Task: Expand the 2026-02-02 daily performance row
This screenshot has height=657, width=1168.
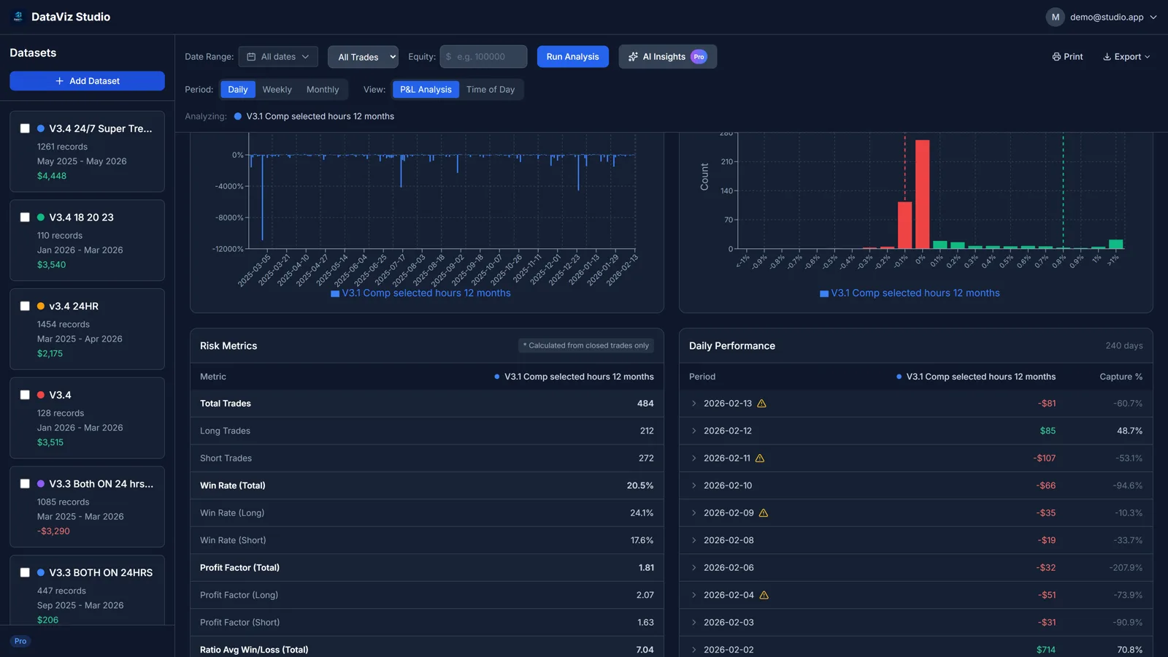Action: coord(693,650)
